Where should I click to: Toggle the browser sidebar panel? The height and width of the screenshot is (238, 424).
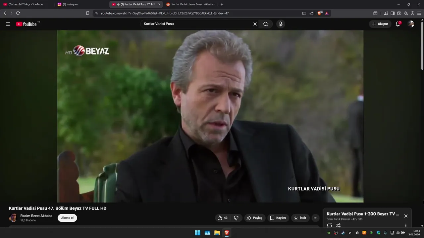click(393, 13)
